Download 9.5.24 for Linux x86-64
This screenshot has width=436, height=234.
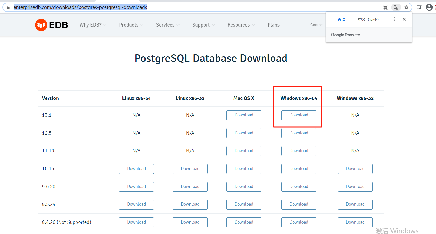(x=136, y=204)
